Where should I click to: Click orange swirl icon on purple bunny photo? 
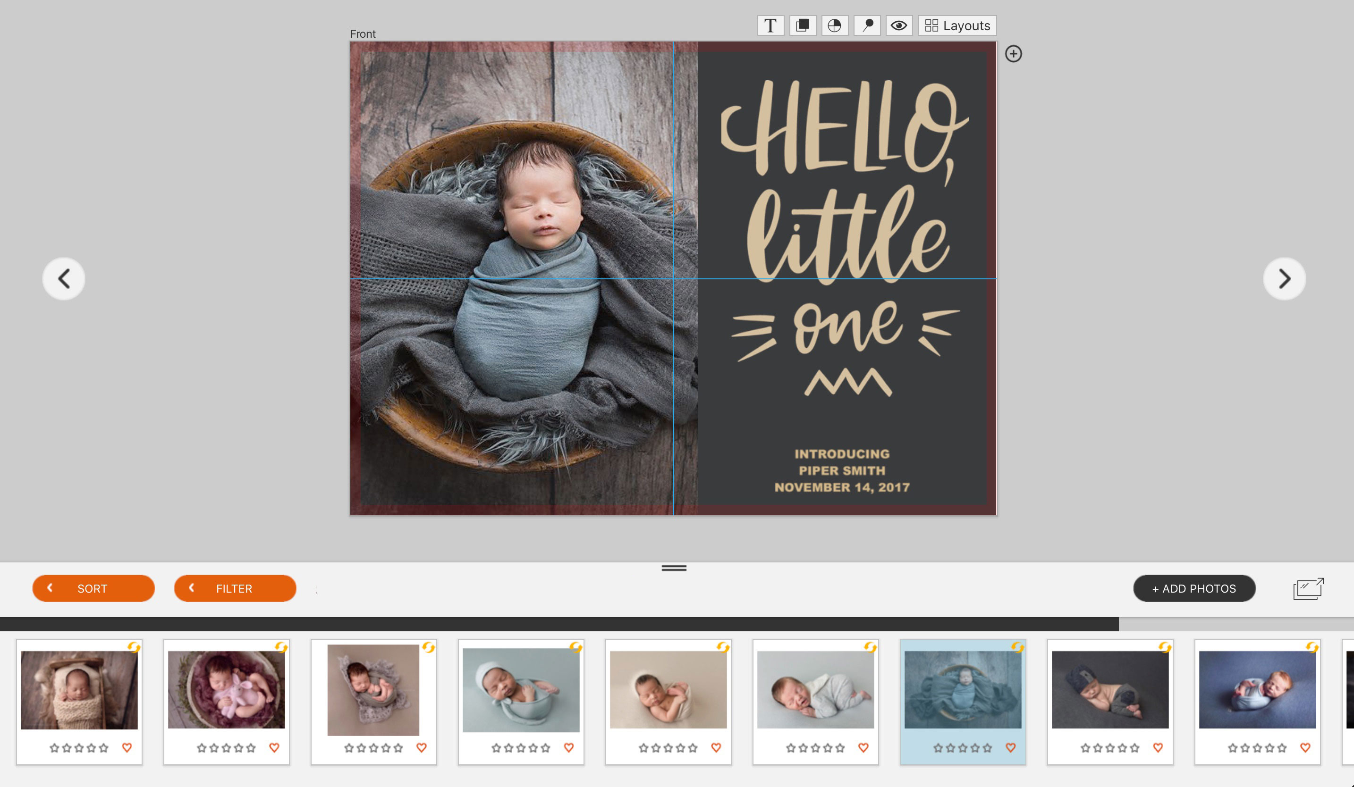pos(281,647)
